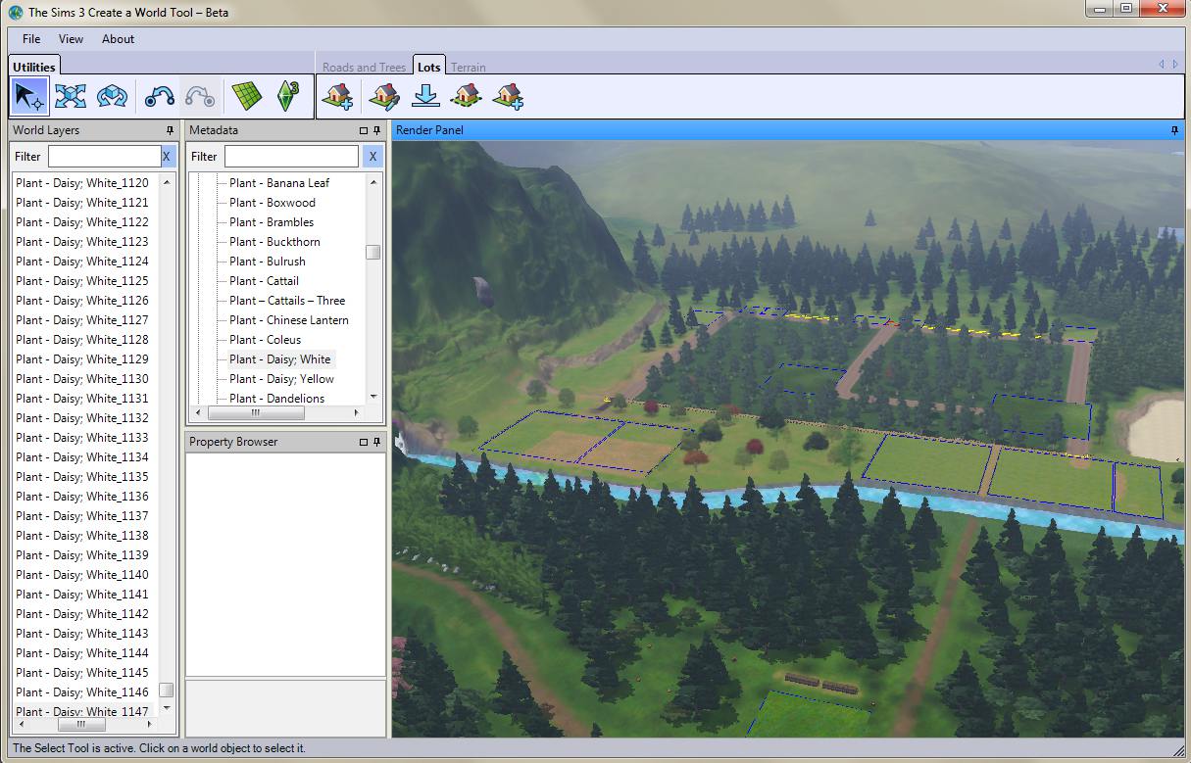The height and width of the screenshot is (763, 1191).
Task: Select Plant - Cattail in Metadata
Action: click(x=265, y=281)
